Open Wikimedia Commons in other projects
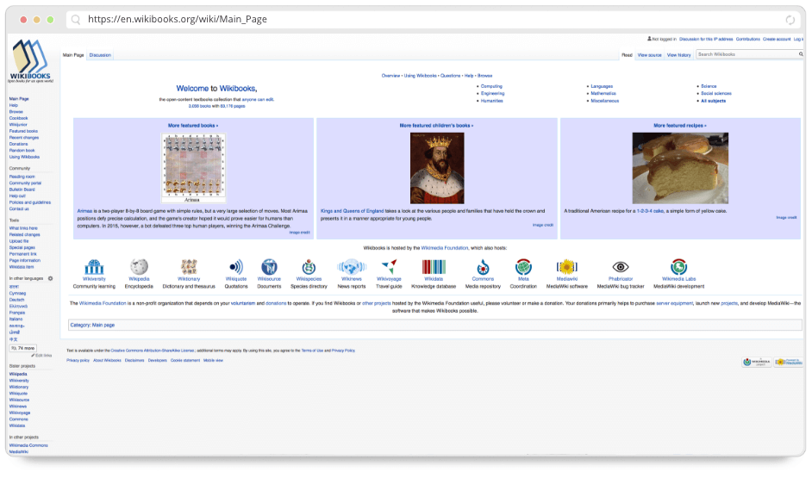This screenshot has height=478, width=812. pos(28,445)
